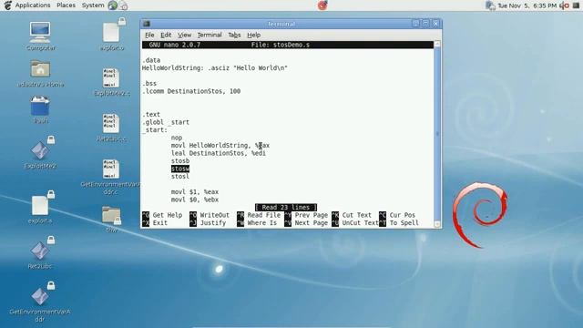Image resolution: width=583 pixels, height=328 pixels.
Task: Click the '.bss' section directive
Action: tap(149, 83)
